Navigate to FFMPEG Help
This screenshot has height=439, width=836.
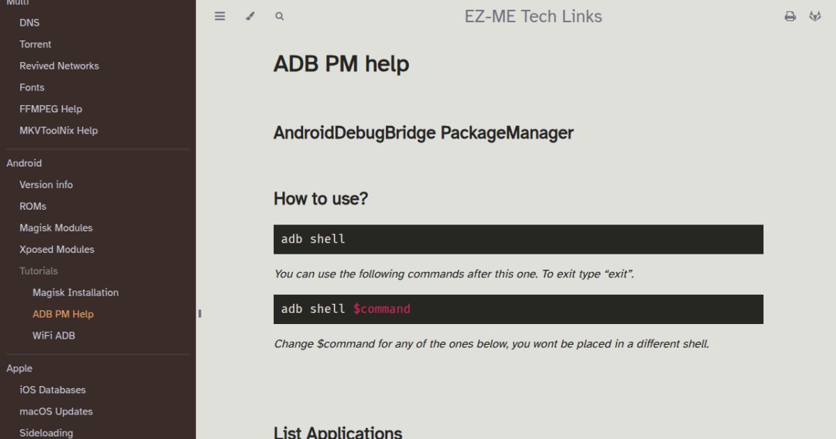[x=51, y=109]
